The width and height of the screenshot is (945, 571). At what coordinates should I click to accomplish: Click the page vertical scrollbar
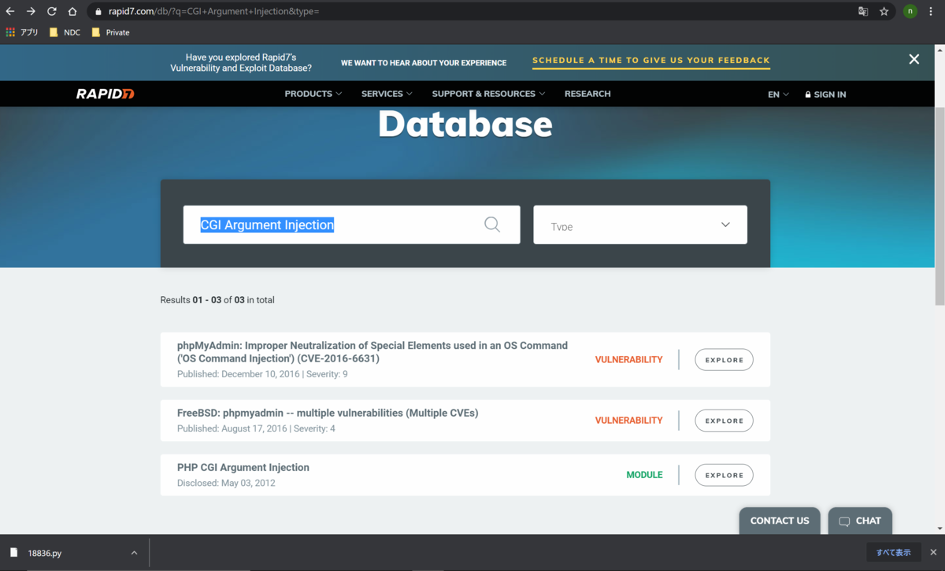tap(939, 205)
